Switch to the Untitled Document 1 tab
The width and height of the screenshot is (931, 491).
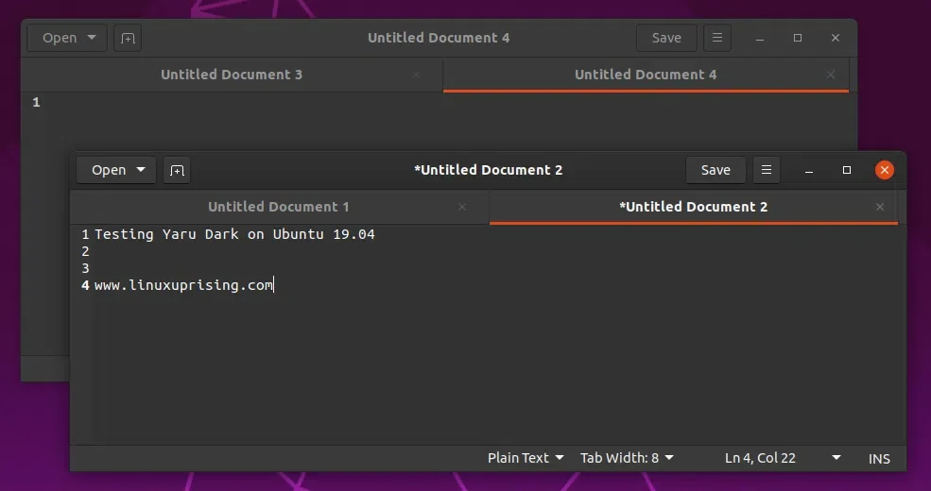coord(279,207)
